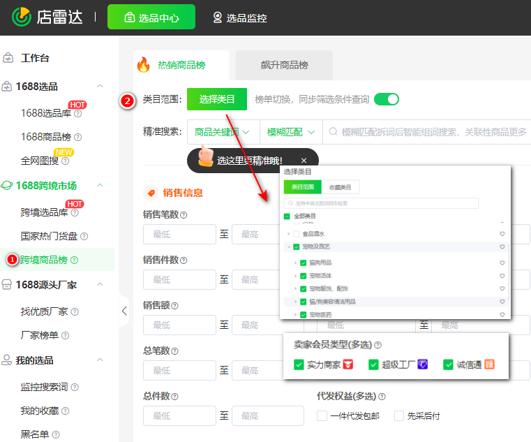Click help icon beside 全网图搜

[x=66, y=161]
